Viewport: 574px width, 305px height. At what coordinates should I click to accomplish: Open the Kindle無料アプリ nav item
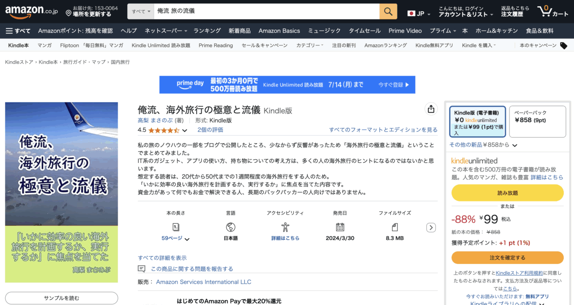[434, 46]
